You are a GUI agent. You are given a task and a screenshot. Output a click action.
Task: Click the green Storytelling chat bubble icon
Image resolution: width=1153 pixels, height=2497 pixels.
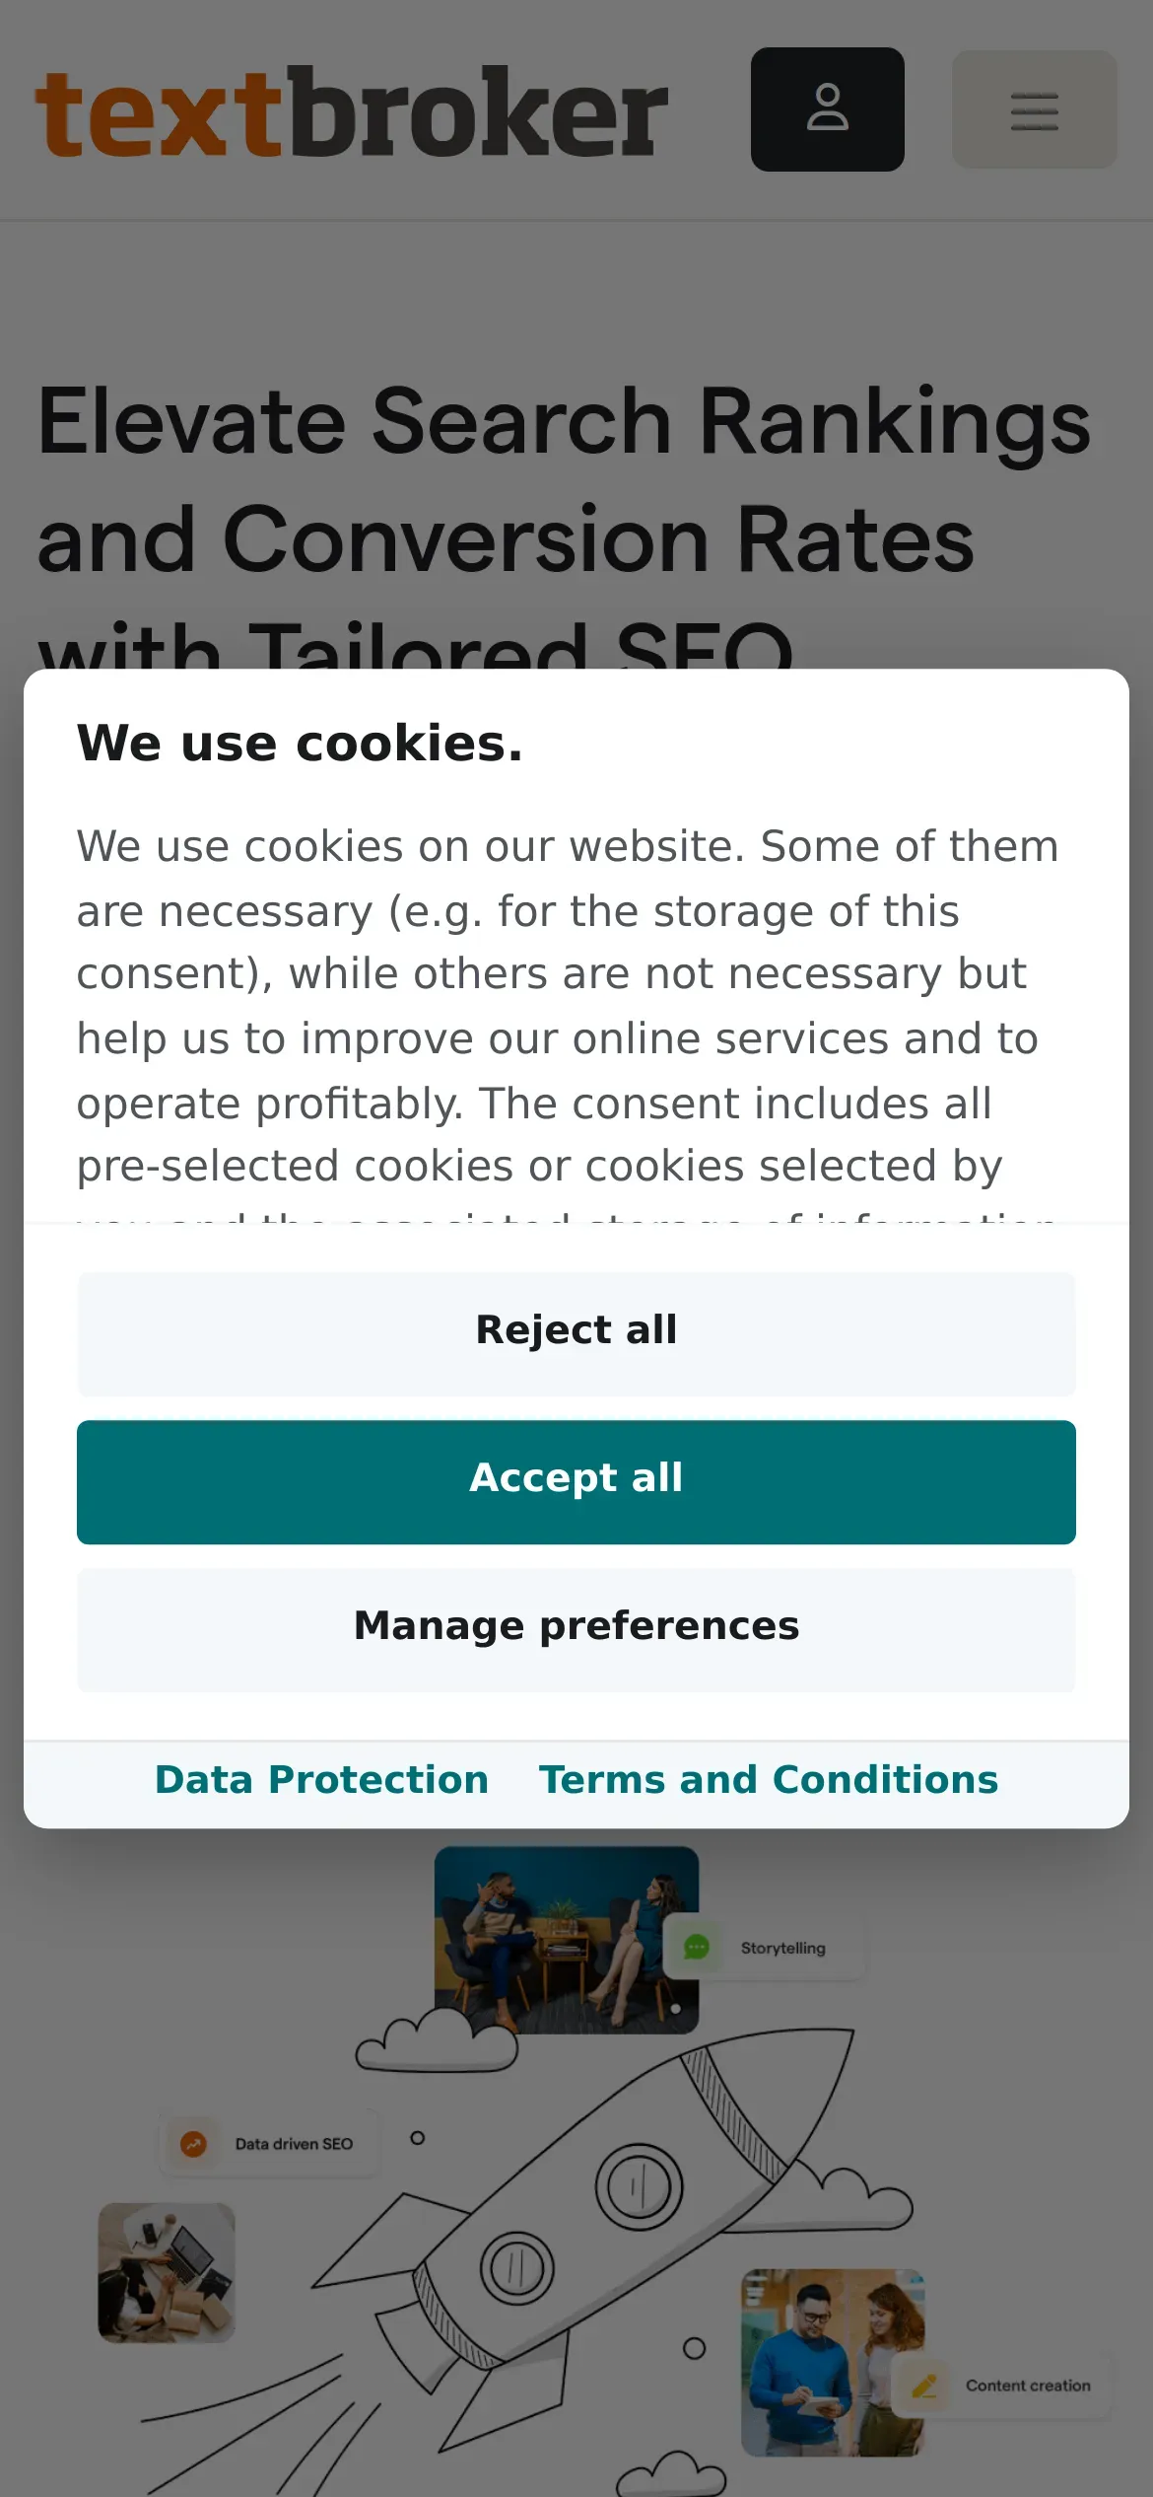point(697,1947)
